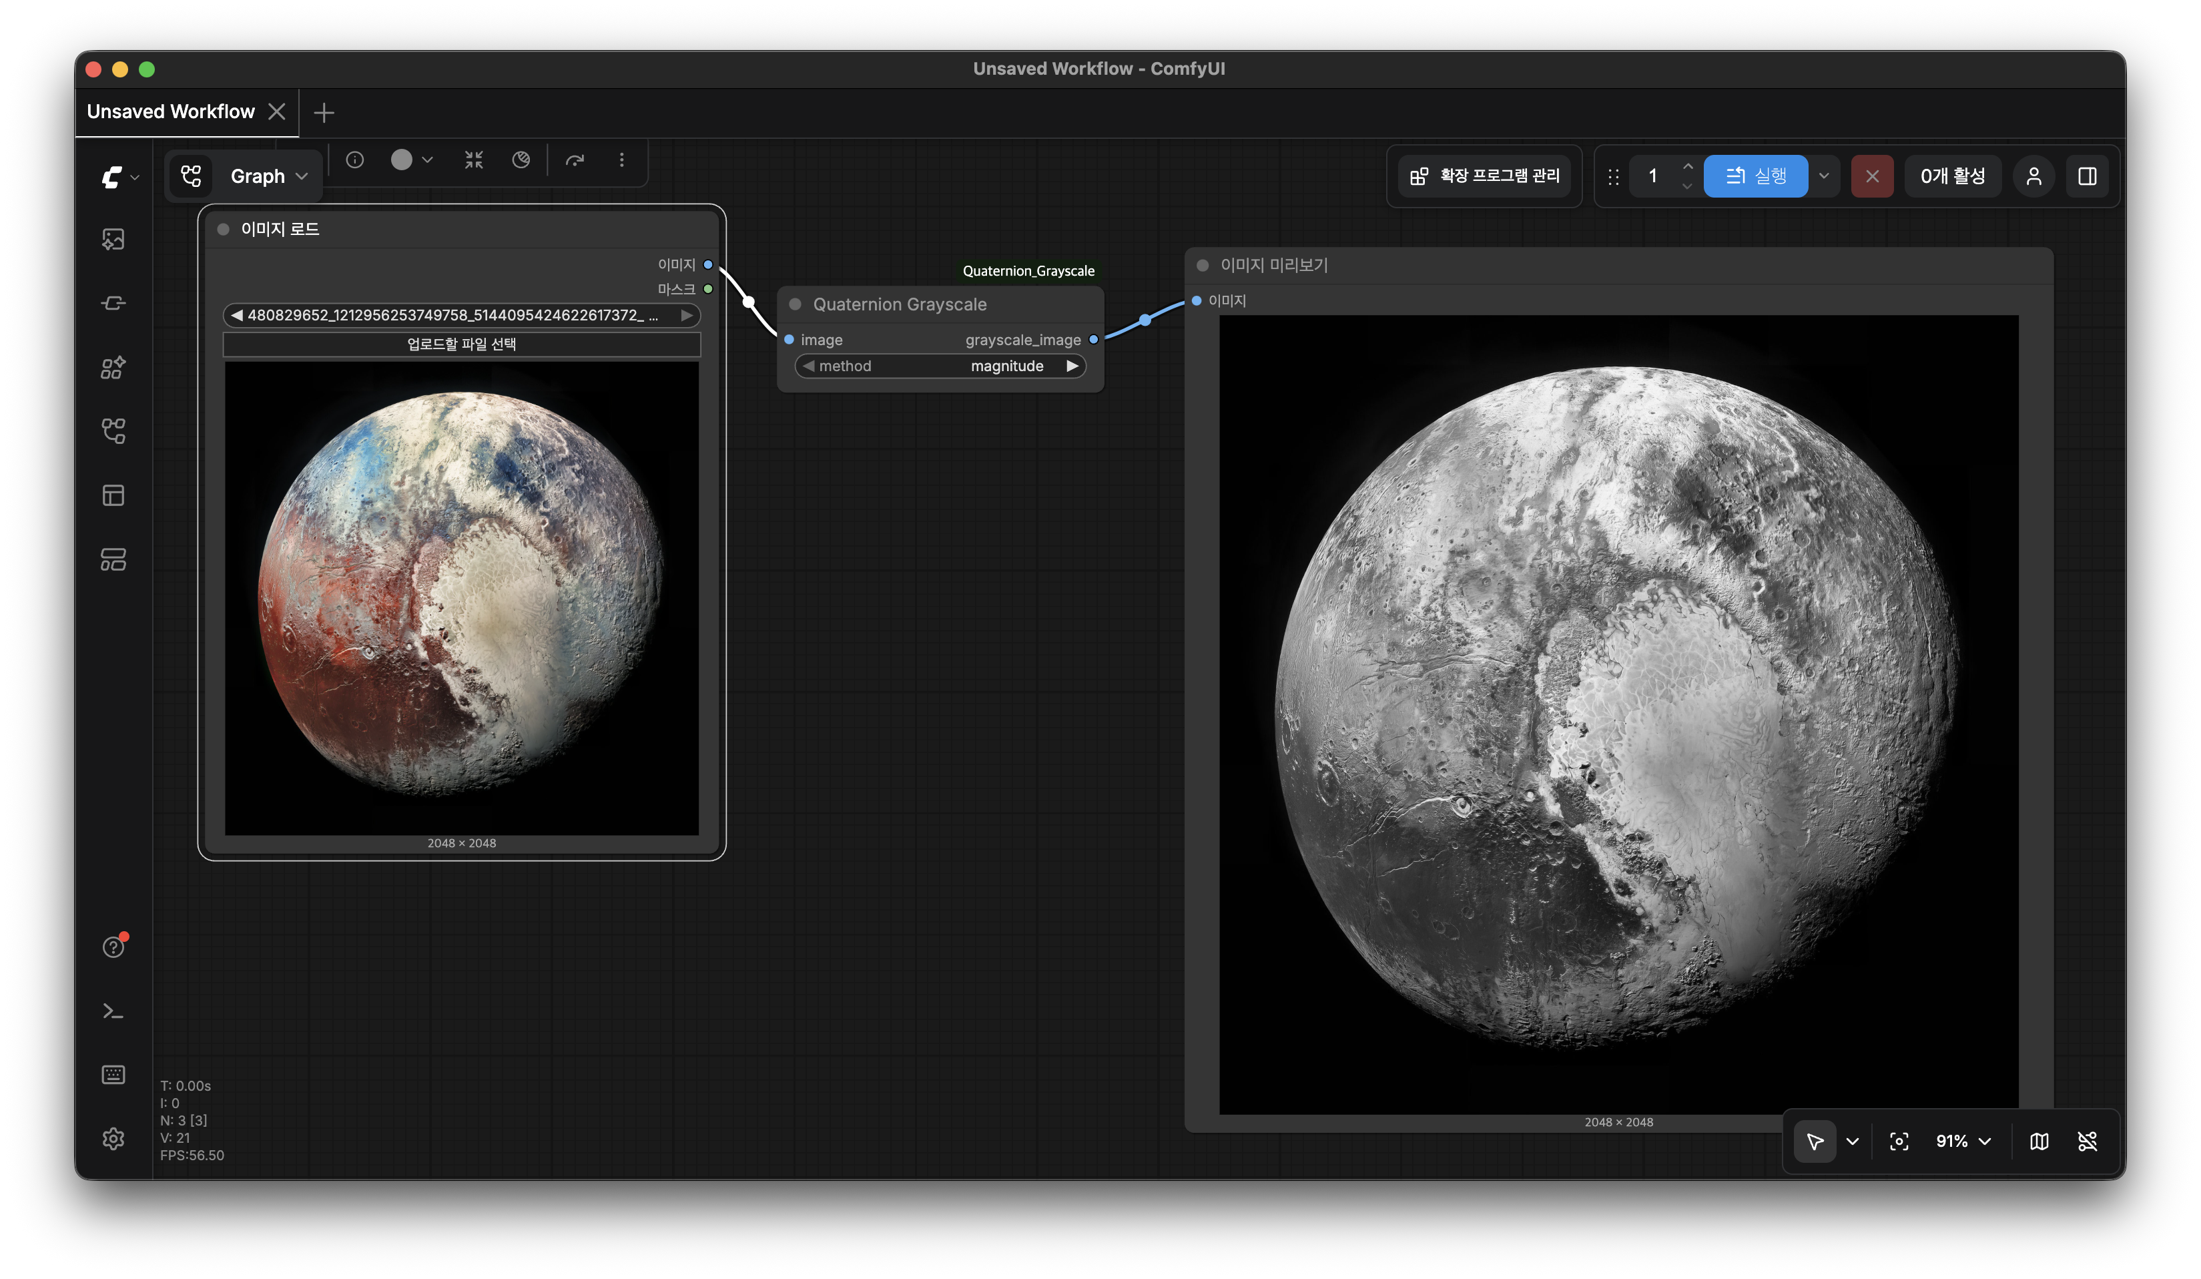Toggle link visibility icon
Screen dimensions: 2201x1279
pos(2088,1141)
